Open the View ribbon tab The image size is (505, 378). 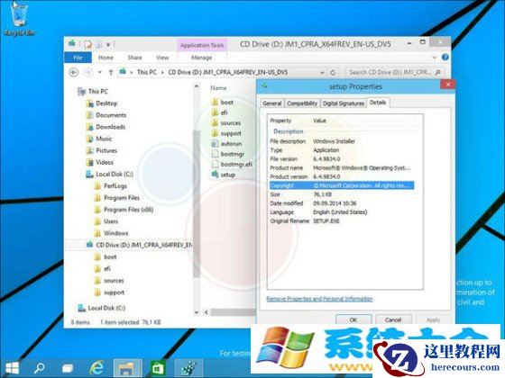(162, 58)
